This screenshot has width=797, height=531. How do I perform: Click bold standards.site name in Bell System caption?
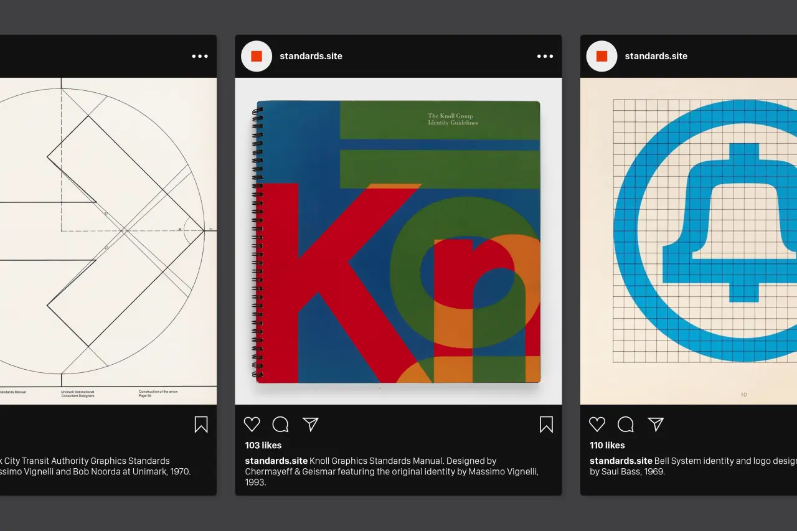click(621, 461)
